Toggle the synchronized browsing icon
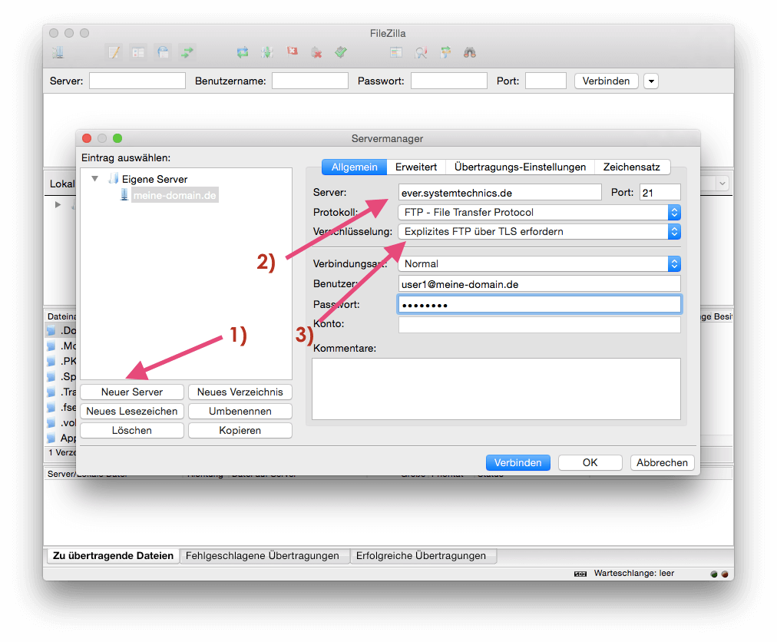The height and width of the screenshot is (642, 777). pyautogui.click(x=445, y=52)
